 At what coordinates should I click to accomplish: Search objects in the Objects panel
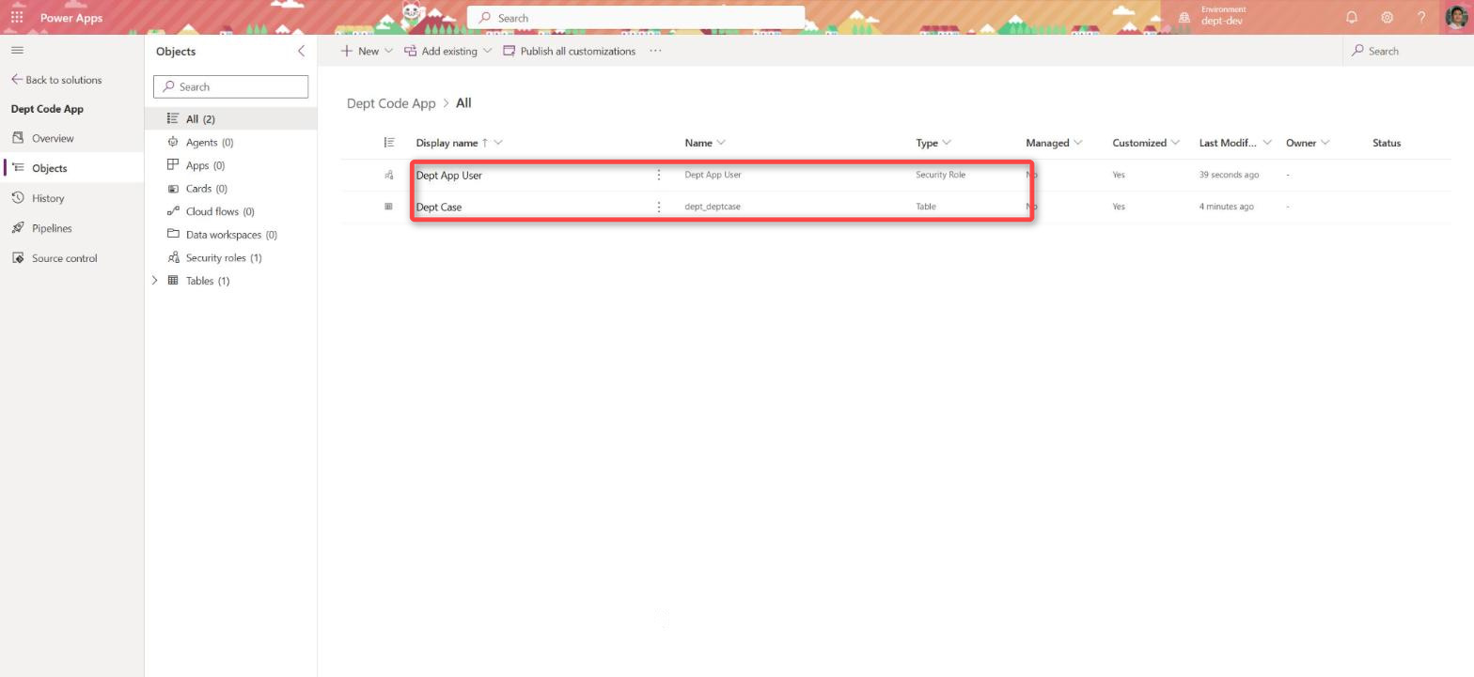pyautogui.click(x=231, y=86)
